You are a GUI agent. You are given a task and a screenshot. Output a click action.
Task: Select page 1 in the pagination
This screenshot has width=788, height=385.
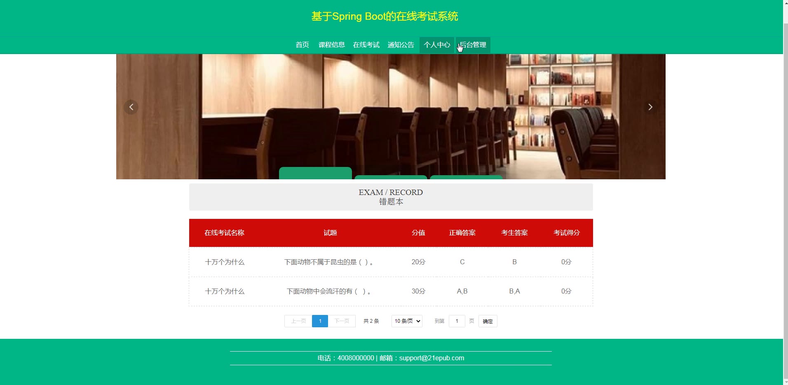tap(320, 321)
